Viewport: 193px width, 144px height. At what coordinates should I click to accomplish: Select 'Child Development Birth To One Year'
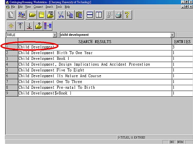(x=95, y=53)
